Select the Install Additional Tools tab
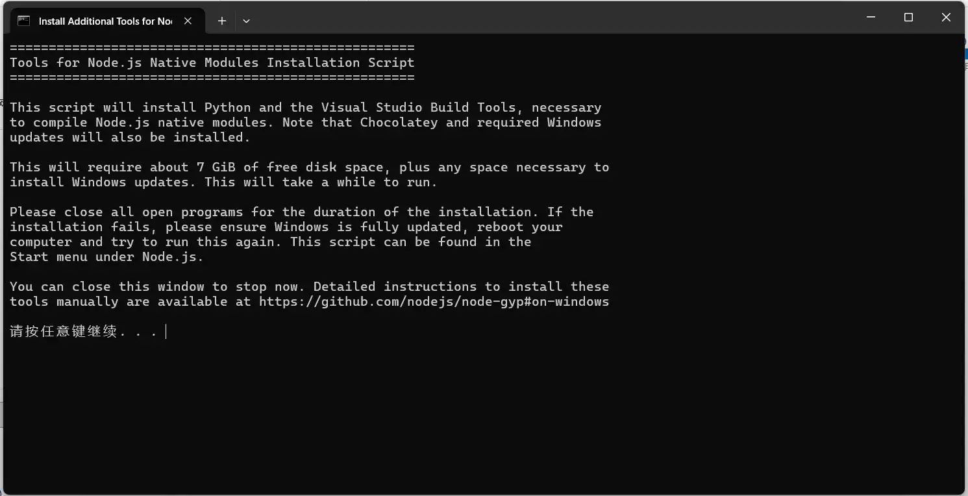Viewport: 968px width, 496px height. click(x=104, y=21)
